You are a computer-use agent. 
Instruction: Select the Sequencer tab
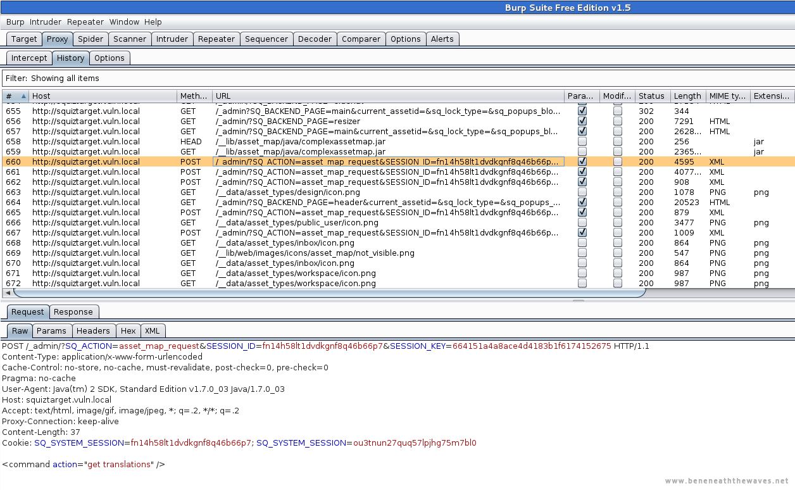point(266,39)
